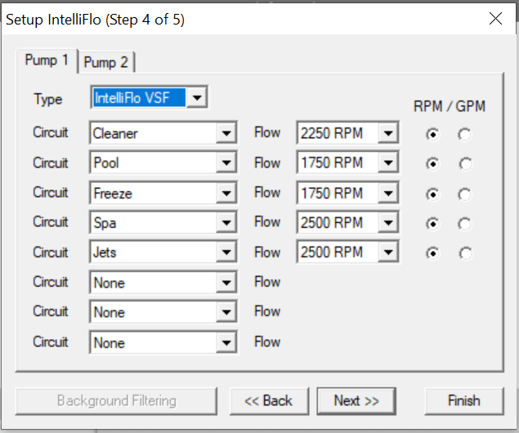This screenshot has width=519, height=433.
Task: Open the last None circuit dropdown
Action: pyautogui.click(x=163, y=342)
